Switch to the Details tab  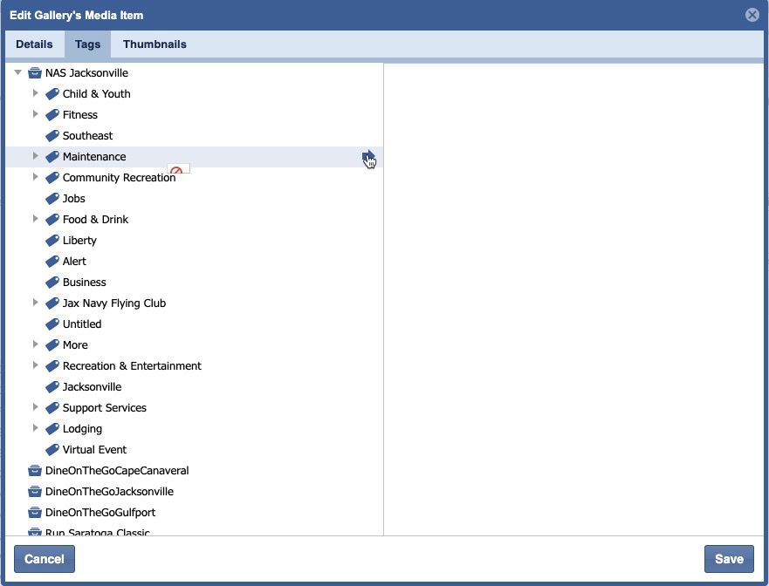coord(34,44)
